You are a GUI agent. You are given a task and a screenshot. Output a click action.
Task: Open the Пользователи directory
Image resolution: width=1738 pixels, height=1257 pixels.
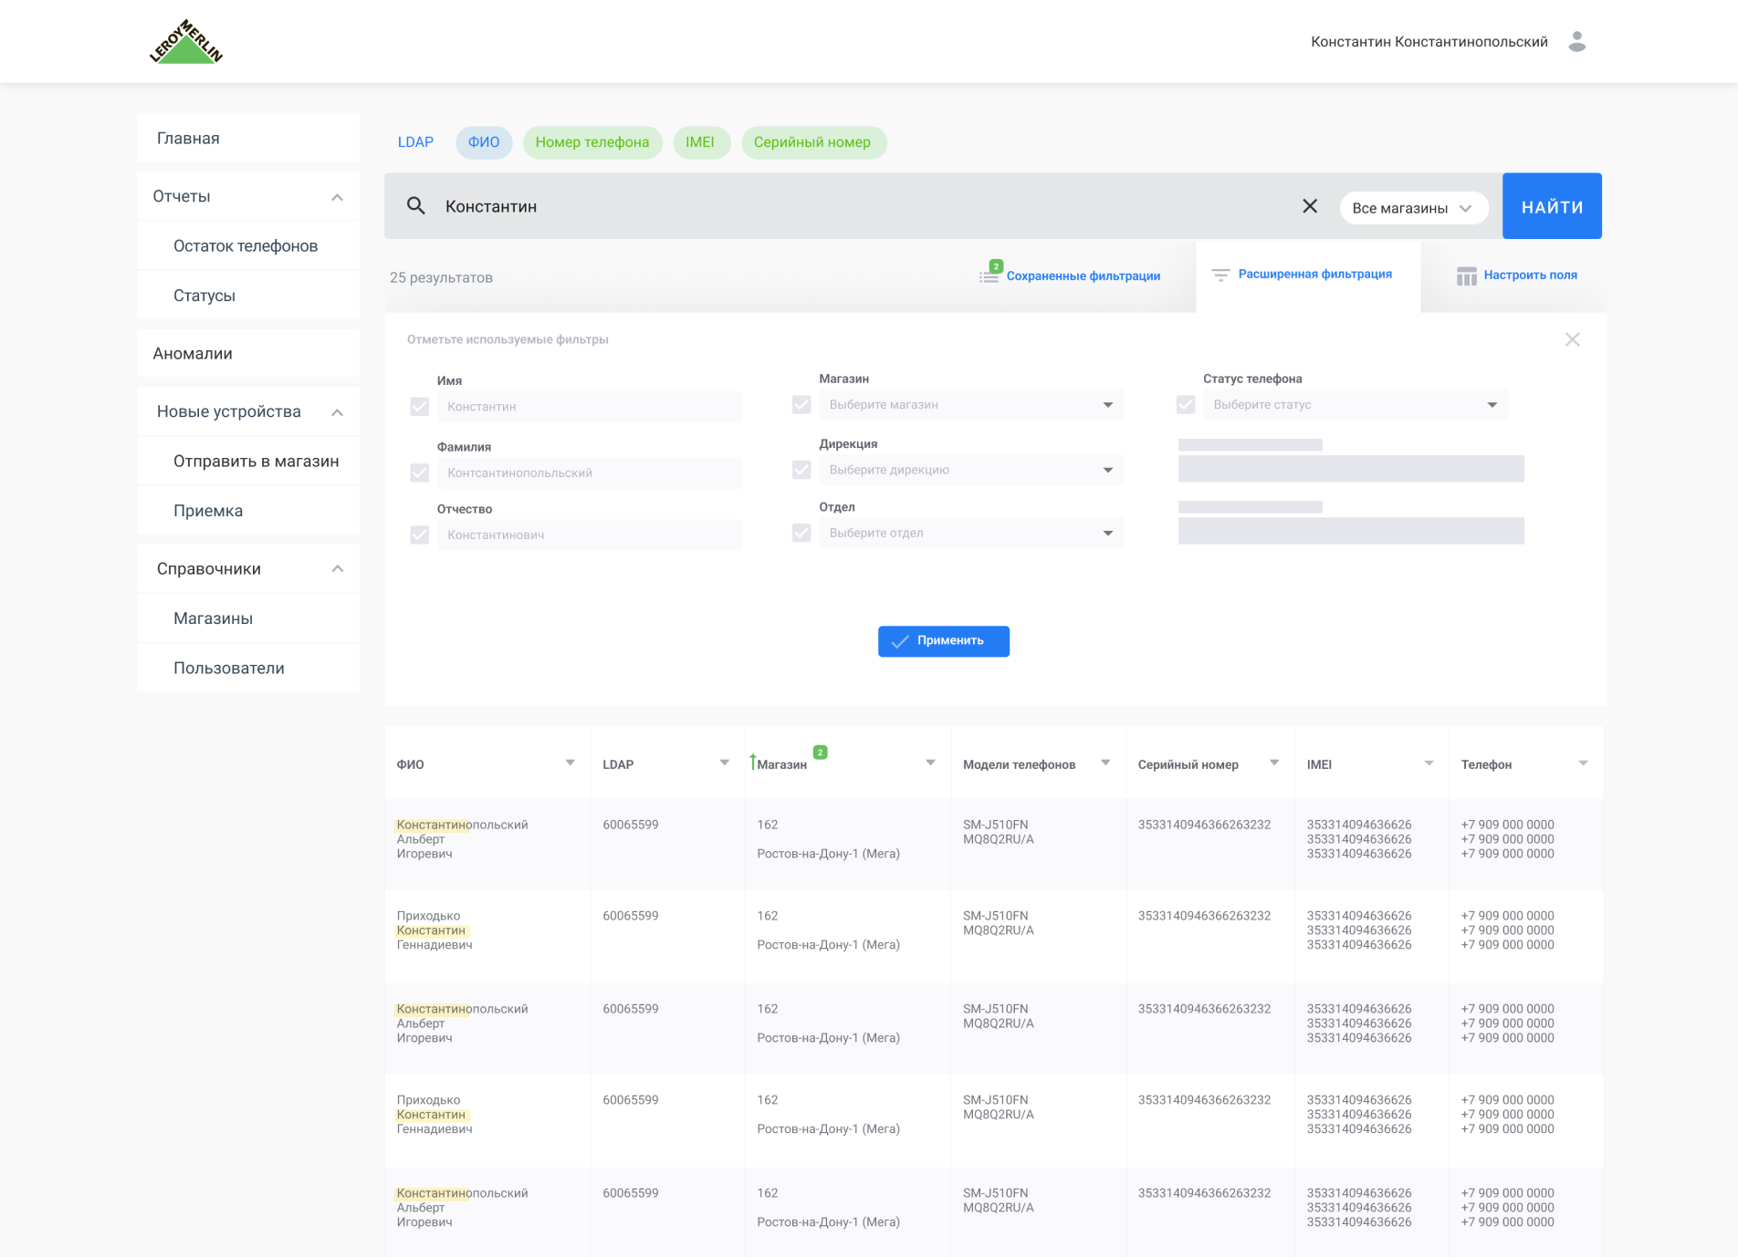click(x=247, y=668)
